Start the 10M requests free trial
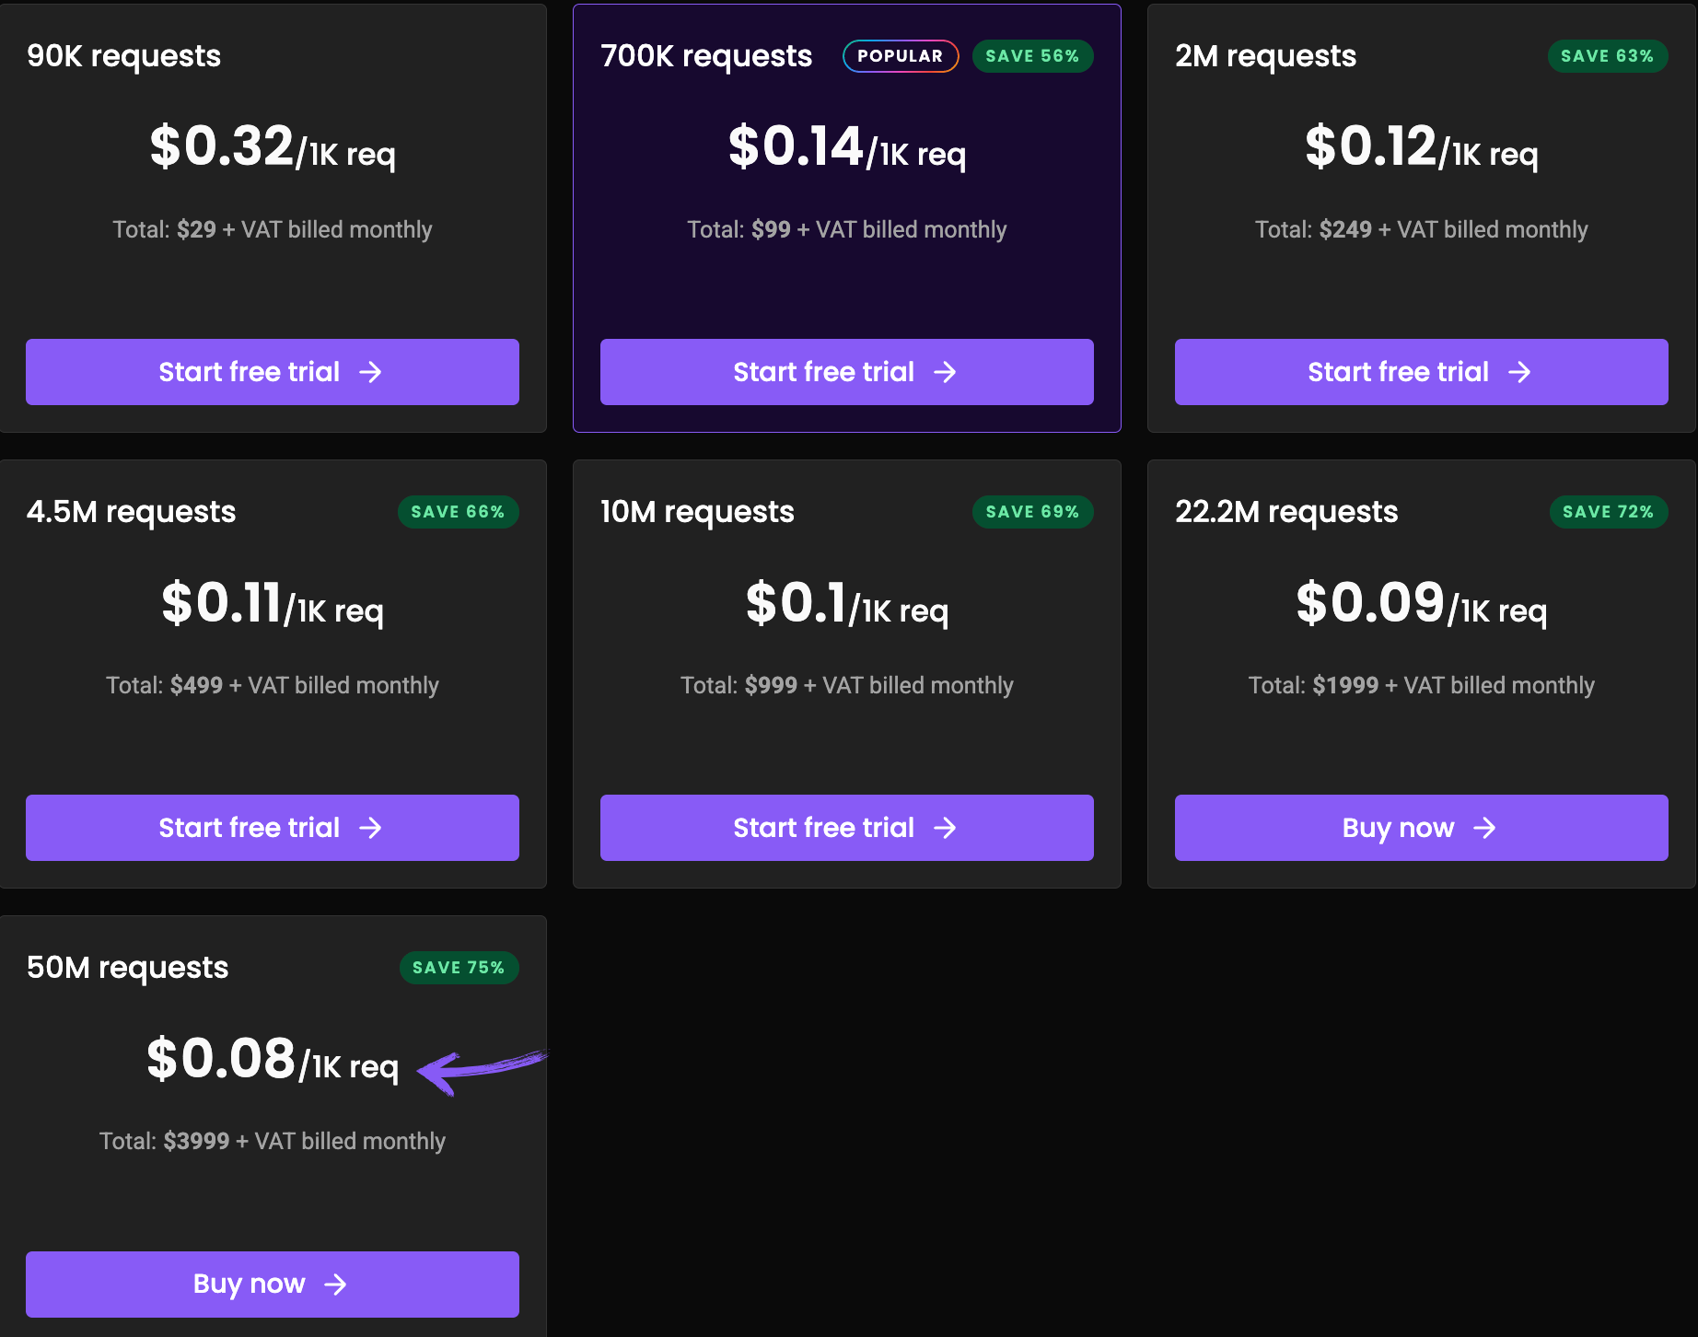Image resolution: width=1698 pixels, height=1337 pixels. point(846,828)
